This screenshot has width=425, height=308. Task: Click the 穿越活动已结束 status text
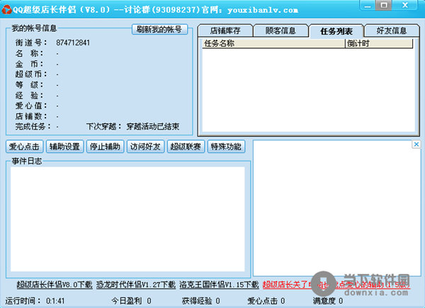point(153,127)
